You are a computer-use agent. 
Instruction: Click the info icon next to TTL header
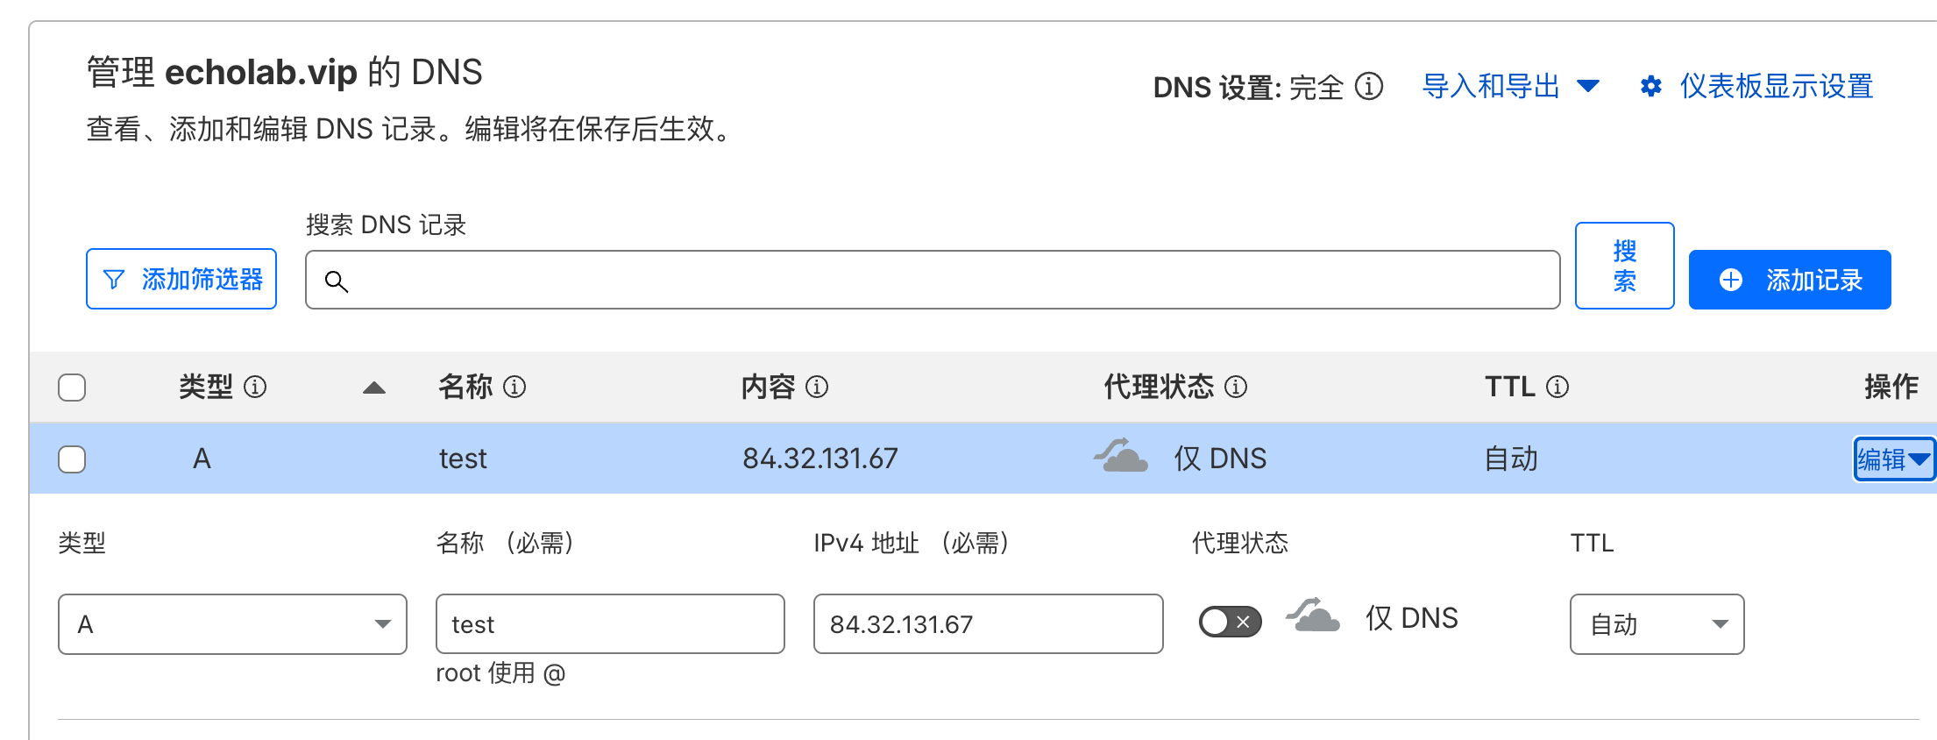(1557, 387)
